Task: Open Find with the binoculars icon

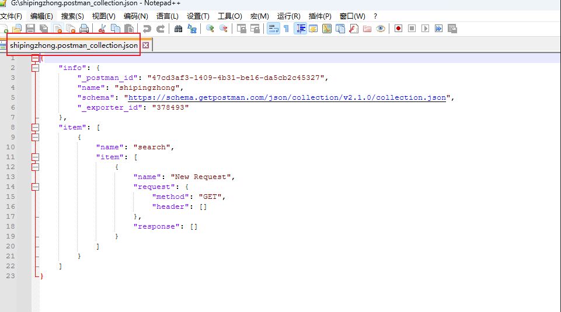Action: (x=178, y=29)
